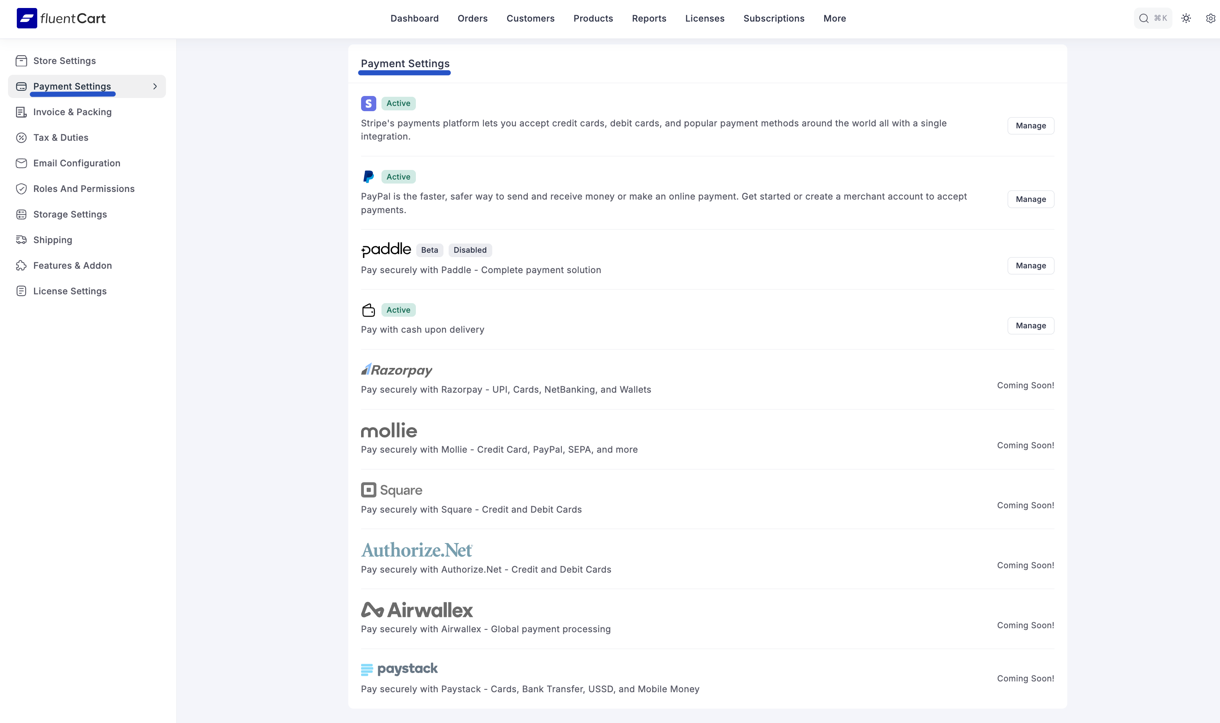The height and width of the screenshot is (723, 1220).
Task: Manage the Stripe payment gateway
Action: click(x=1030, y=125)
